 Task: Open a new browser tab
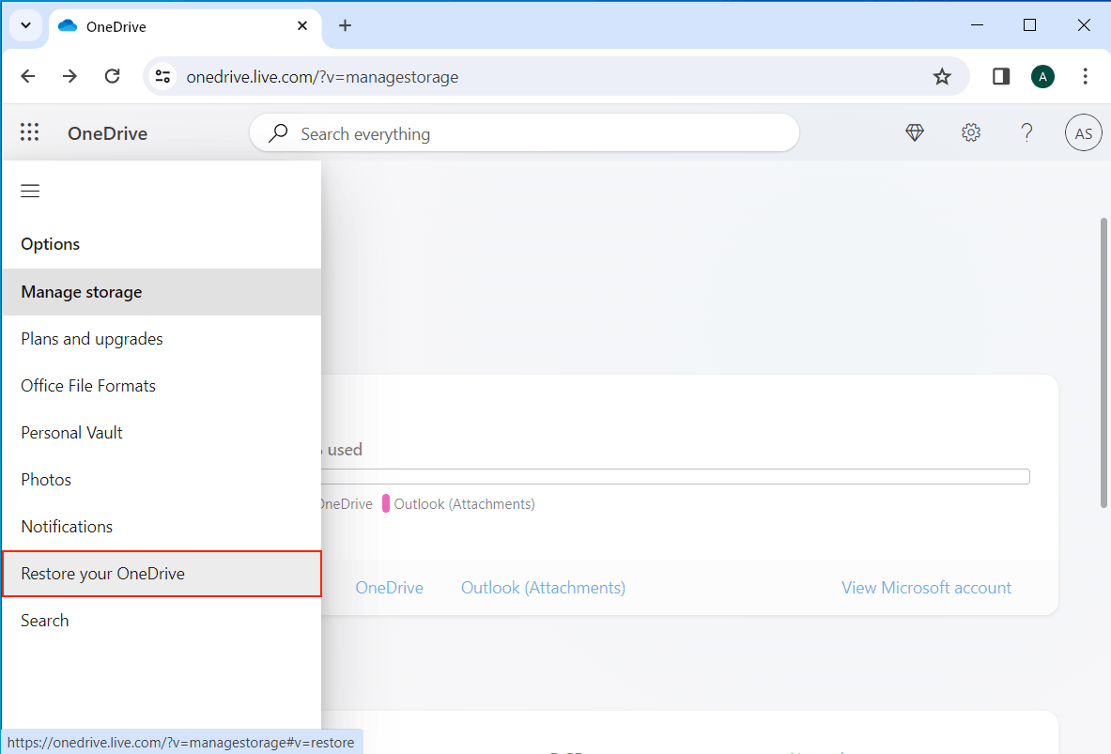pyautogui.click(x=345, y=26)
